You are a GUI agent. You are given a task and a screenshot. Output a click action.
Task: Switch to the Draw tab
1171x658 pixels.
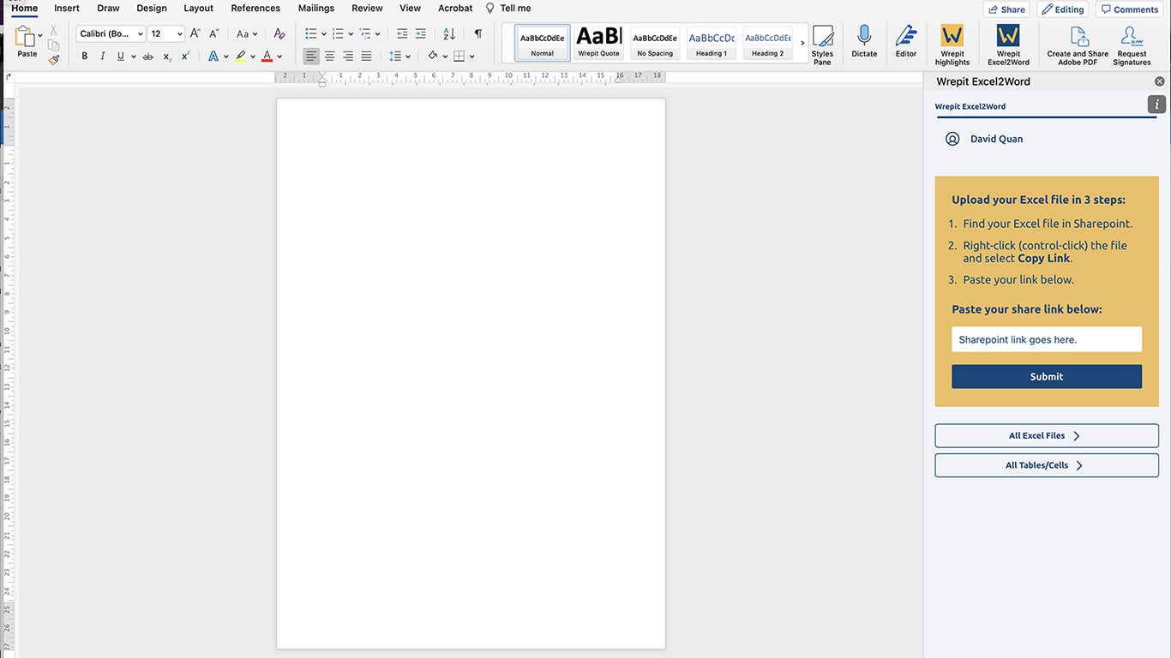pos(108,8)
